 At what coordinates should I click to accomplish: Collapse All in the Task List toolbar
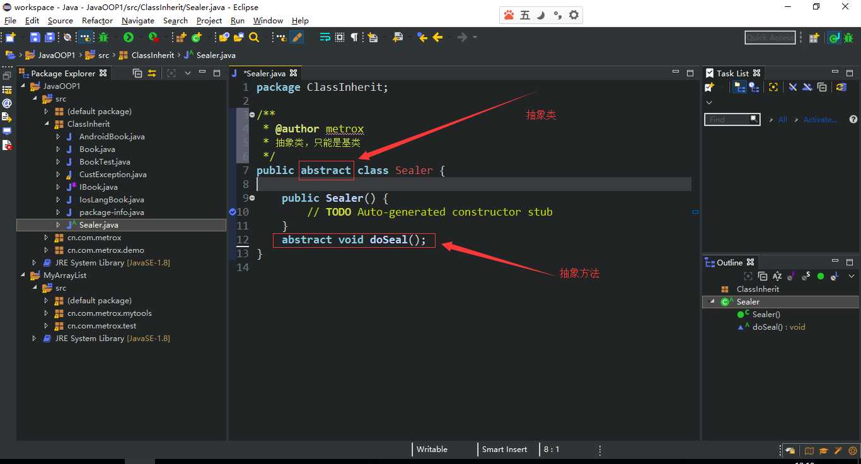tap(822, 87)
